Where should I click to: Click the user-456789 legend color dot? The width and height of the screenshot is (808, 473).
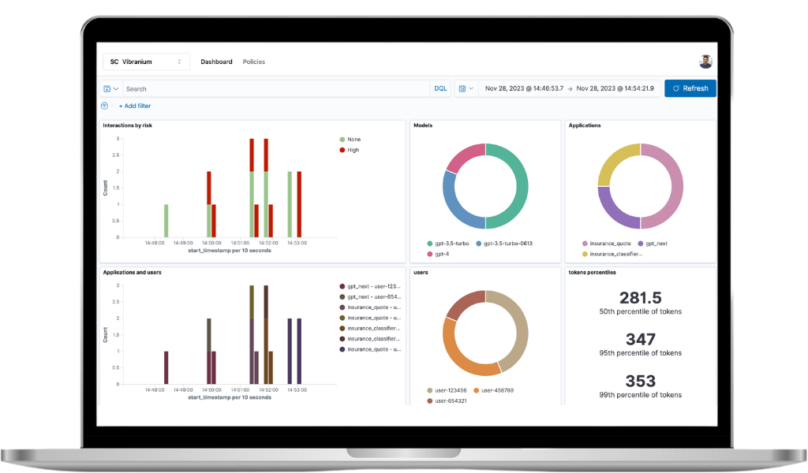(477, 390)
